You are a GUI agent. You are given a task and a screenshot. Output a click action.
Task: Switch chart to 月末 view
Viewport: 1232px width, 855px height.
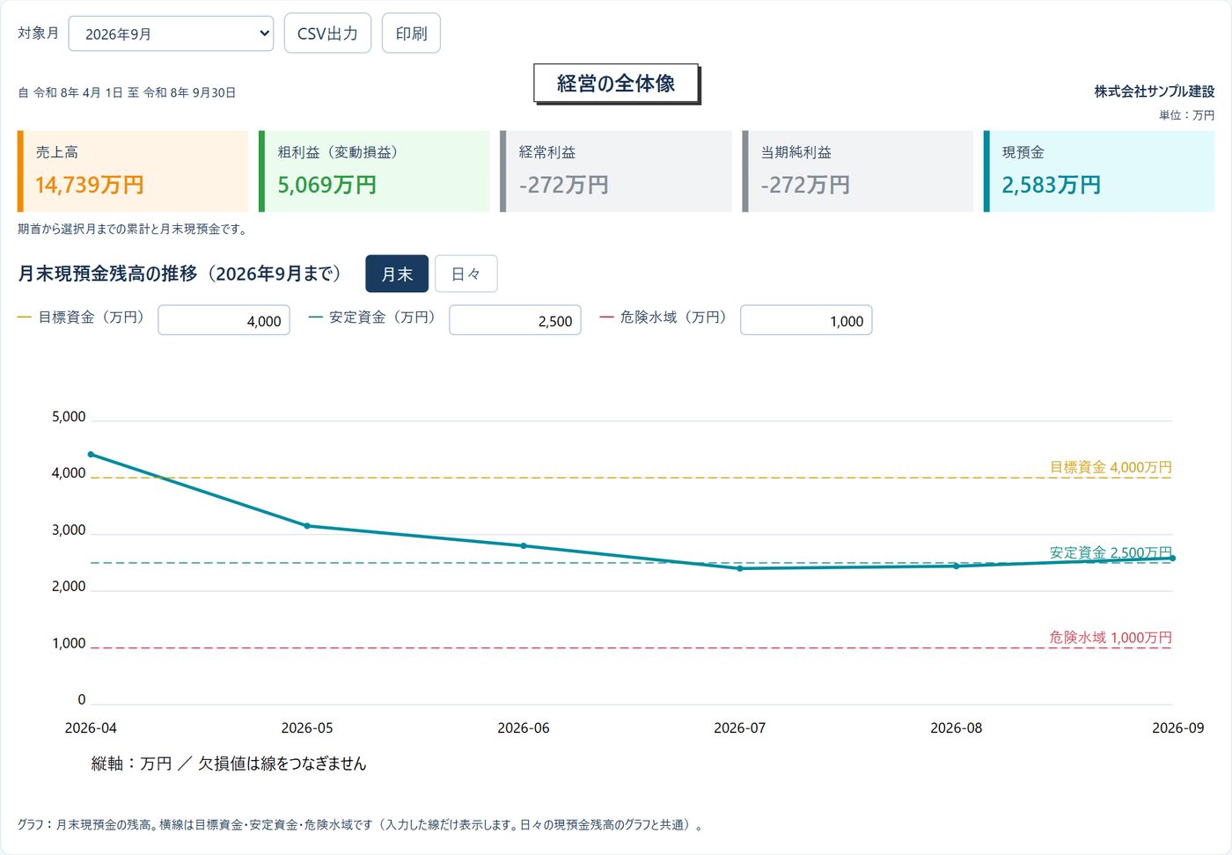coord(397,274)
